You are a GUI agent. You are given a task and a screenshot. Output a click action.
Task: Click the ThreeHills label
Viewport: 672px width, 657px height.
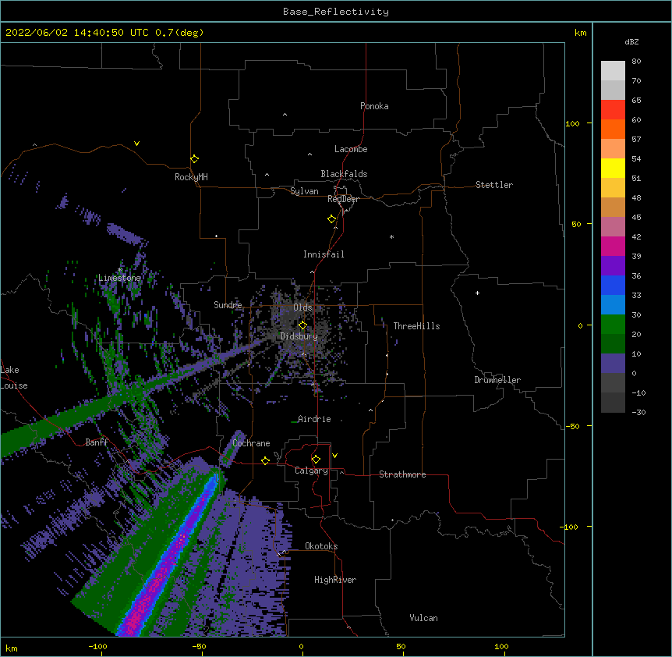coord(416,326)
